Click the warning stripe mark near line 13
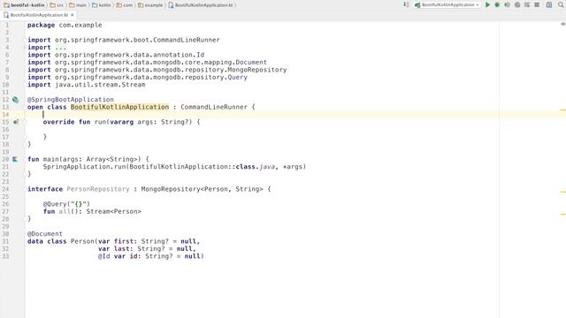 (563, 110)
